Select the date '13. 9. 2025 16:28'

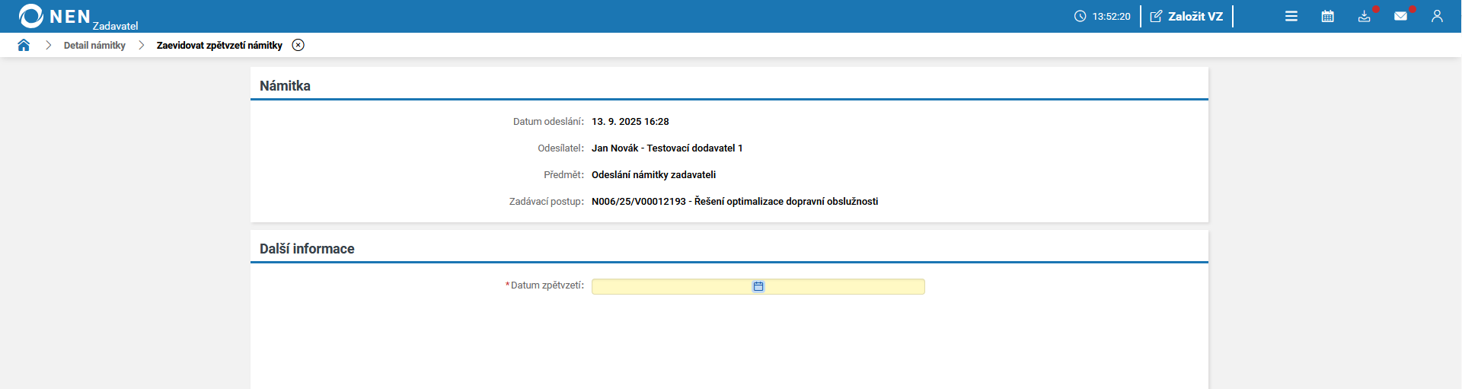pyautogui.click(x=630, y=122)
